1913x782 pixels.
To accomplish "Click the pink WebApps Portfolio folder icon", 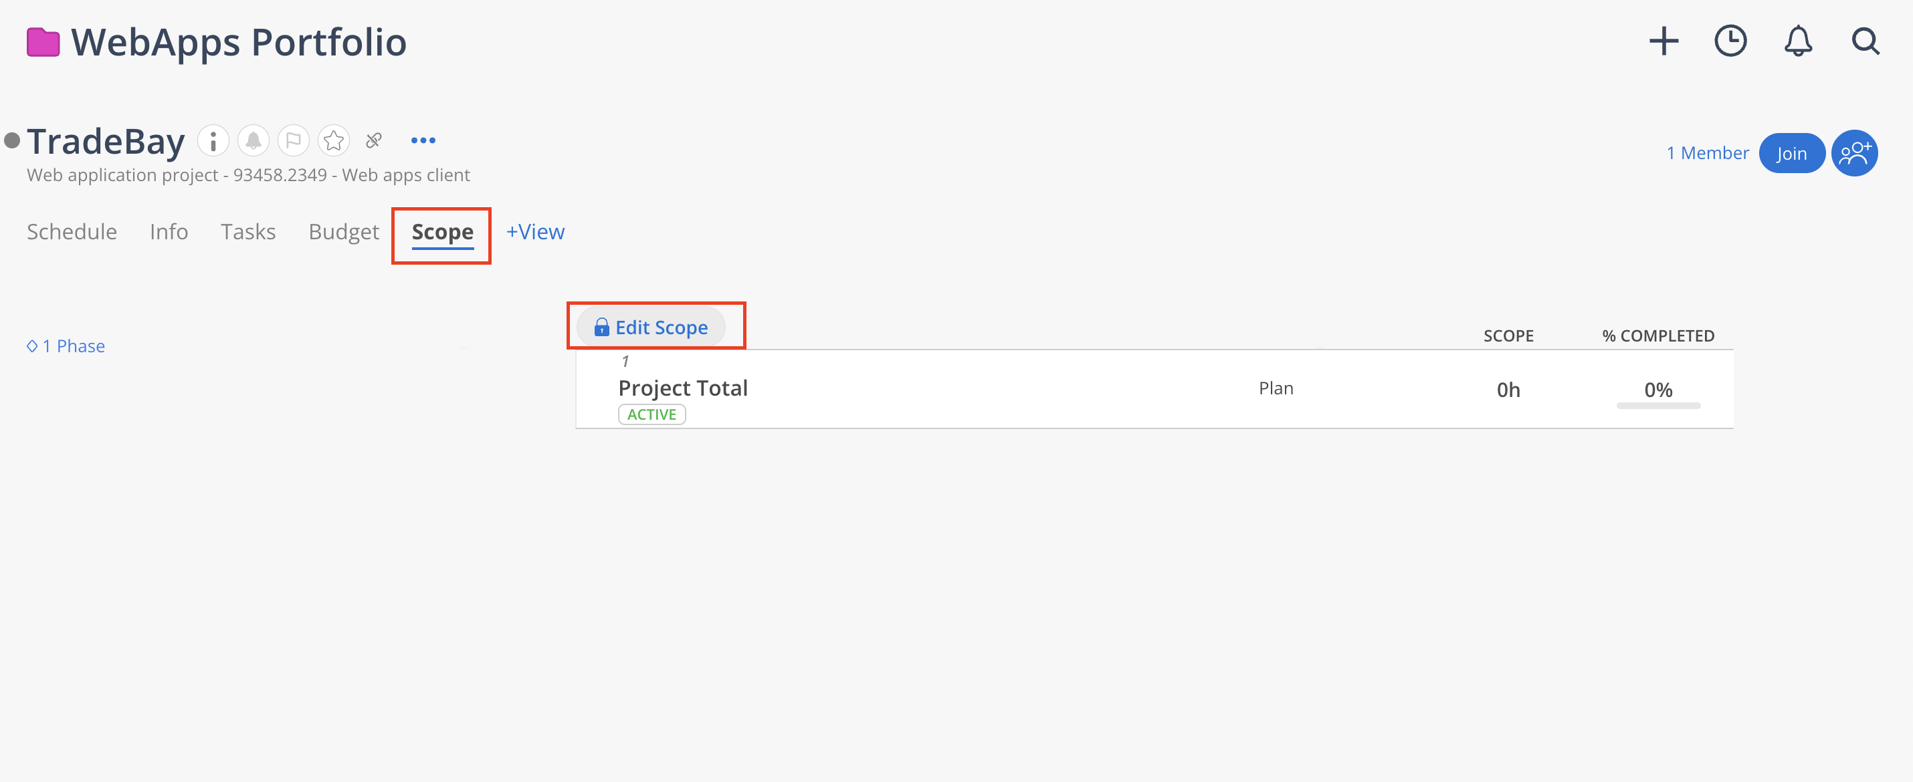I will click(x=43, y=42).
